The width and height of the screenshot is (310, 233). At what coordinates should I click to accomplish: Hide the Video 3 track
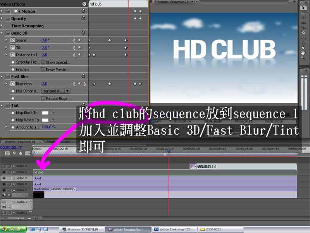(x=4, y=178)
